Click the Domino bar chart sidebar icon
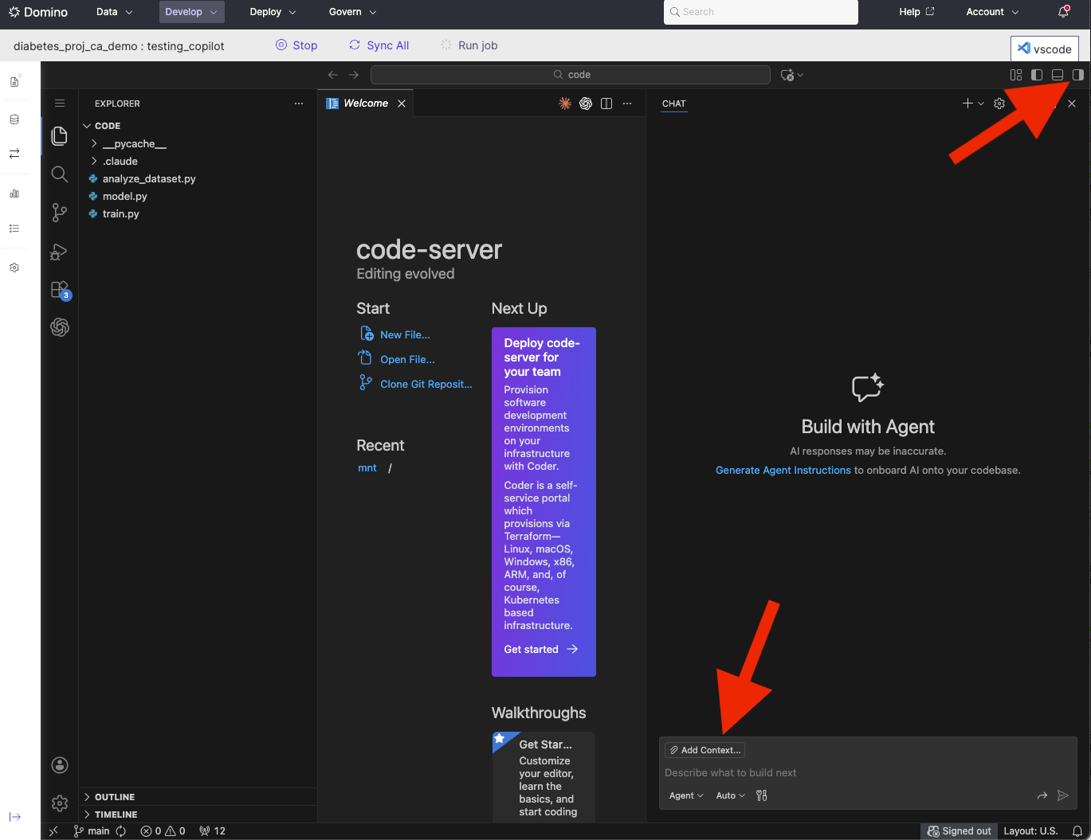 [14, 193]
